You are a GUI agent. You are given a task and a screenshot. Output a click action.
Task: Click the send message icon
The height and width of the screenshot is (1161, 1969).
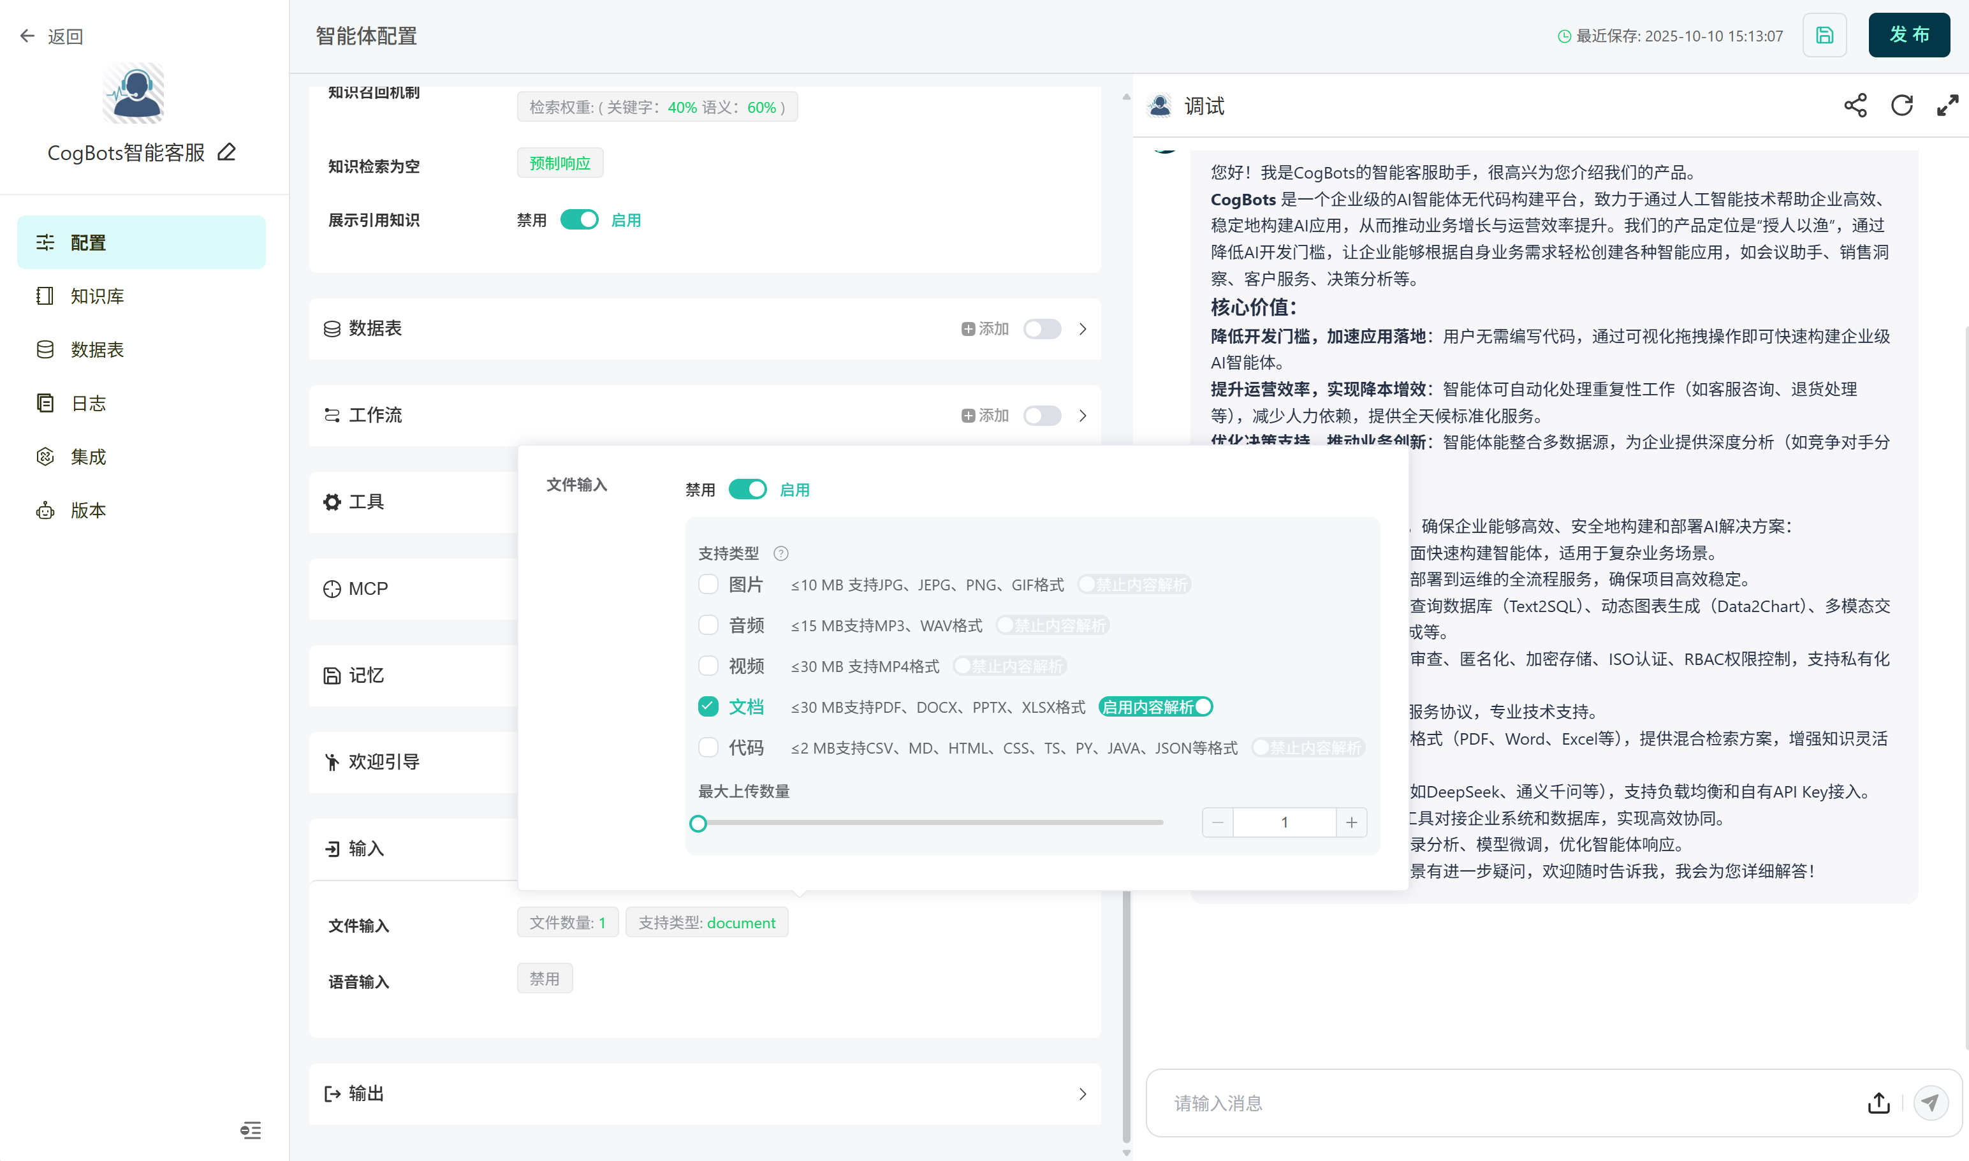coord(1931,1103)
